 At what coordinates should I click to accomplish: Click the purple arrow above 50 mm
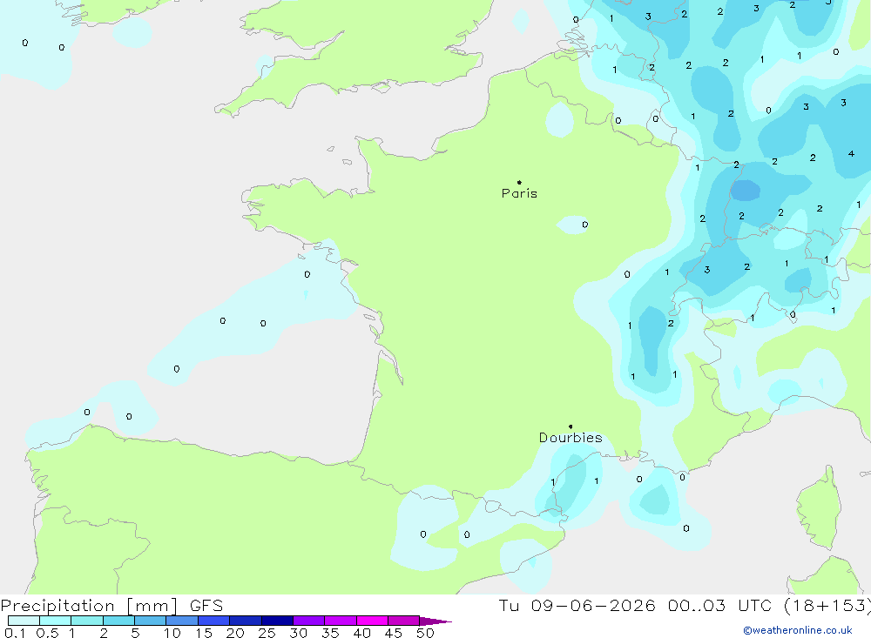(435, 621)
